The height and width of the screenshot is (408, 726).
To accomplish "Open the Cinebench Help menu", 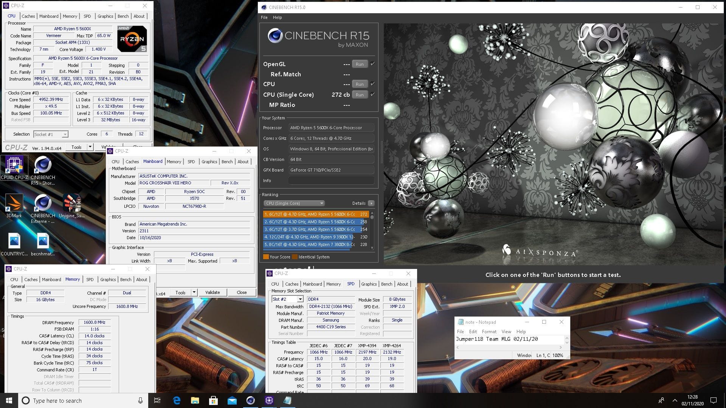I will pos(278,17).
